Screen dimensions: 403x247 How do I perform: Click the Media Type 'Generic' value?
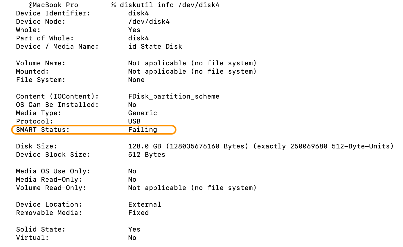142,113
